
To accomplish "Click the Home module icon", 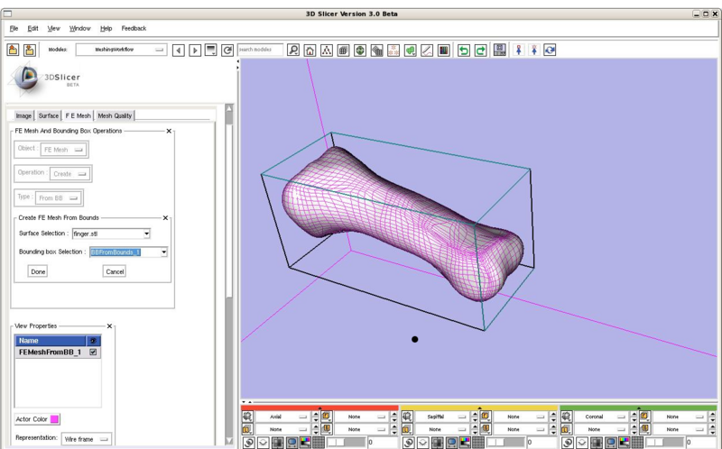I will click(310, 50).
